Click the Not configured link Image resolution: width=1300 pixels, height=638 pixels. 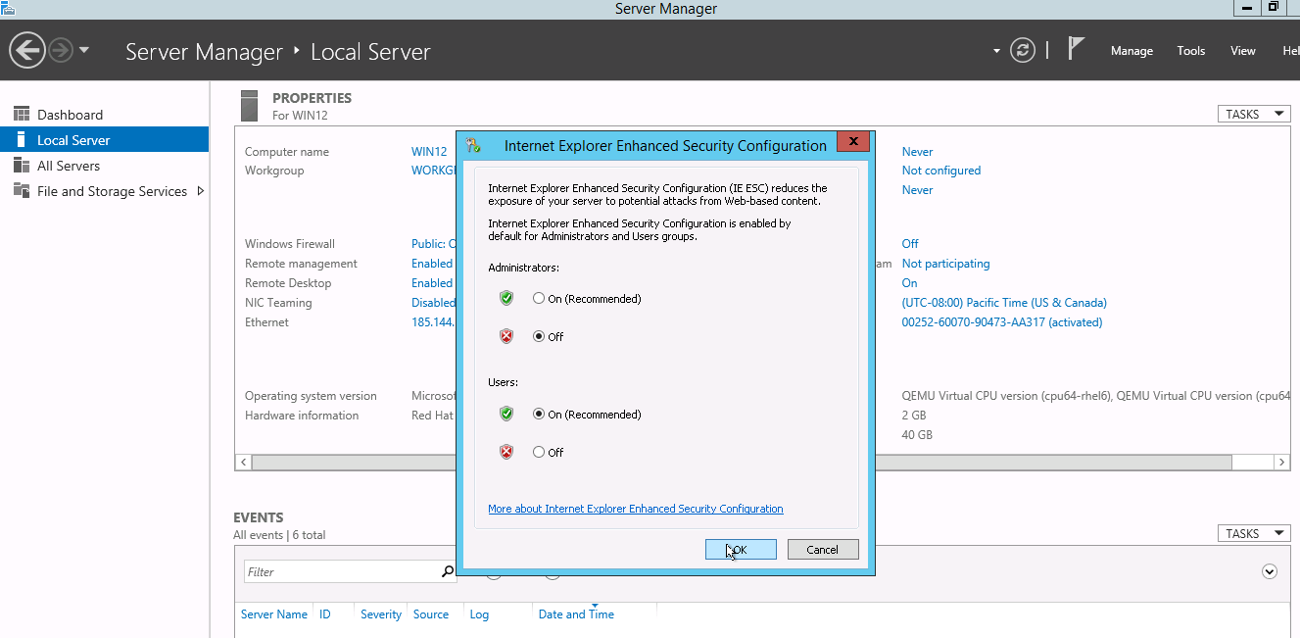point(941,171)
